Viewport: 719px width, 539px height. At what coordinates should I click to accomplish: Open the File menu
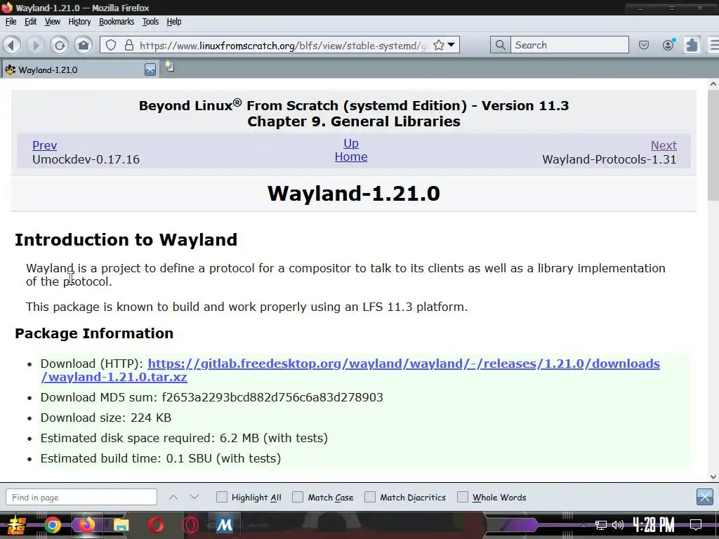point(11,22)
